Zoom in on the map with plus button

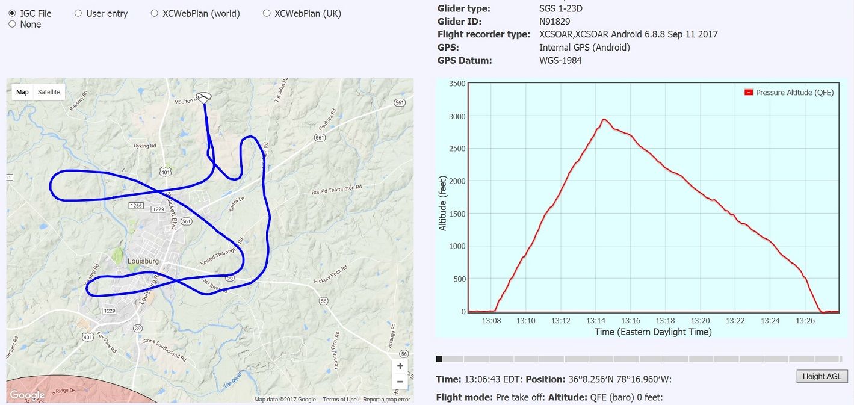coord(400,366)
